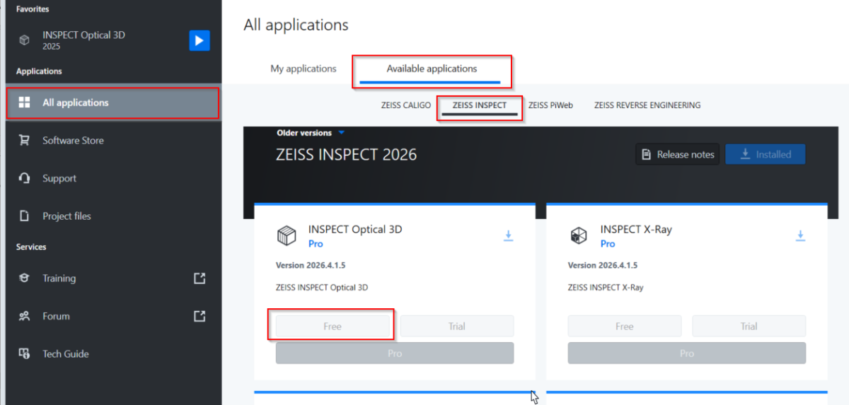Click Version 2026.4.1.5 on X-Ray card
Image resolution: width=849 pixels, height=405 pixels.
coord(603,266)
